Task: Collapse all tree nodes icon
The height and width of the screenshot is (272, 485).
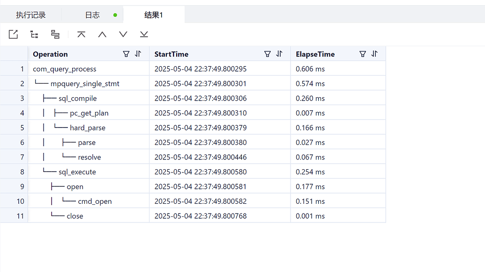Action: pyautogui.click(x=55, y=34)
